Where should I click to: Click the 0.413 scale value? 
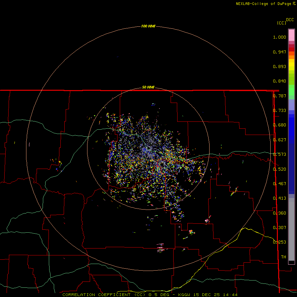tap(280, 198)
